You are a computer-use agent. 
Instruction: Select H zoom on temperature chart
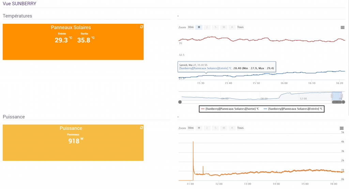click(199, 27)
